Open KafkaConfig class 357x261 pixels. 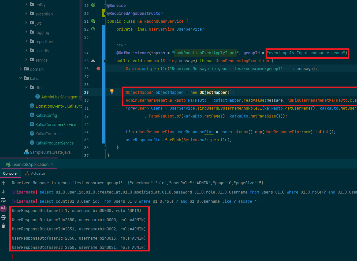click(x=46, y=116)
